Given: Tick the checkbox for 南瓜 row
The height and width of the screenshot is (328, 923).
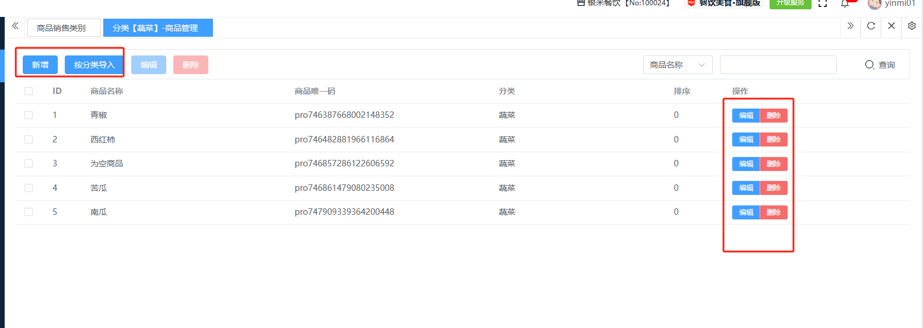Looking at the screenshot, I should point(29,212).
